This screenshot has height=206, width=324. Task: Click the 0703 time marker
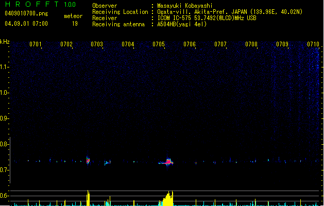coord(97,44)
